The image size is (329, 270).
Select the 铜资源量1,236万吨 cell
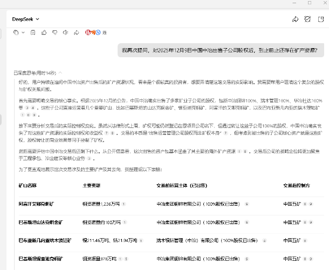click(x=101, y=204)
